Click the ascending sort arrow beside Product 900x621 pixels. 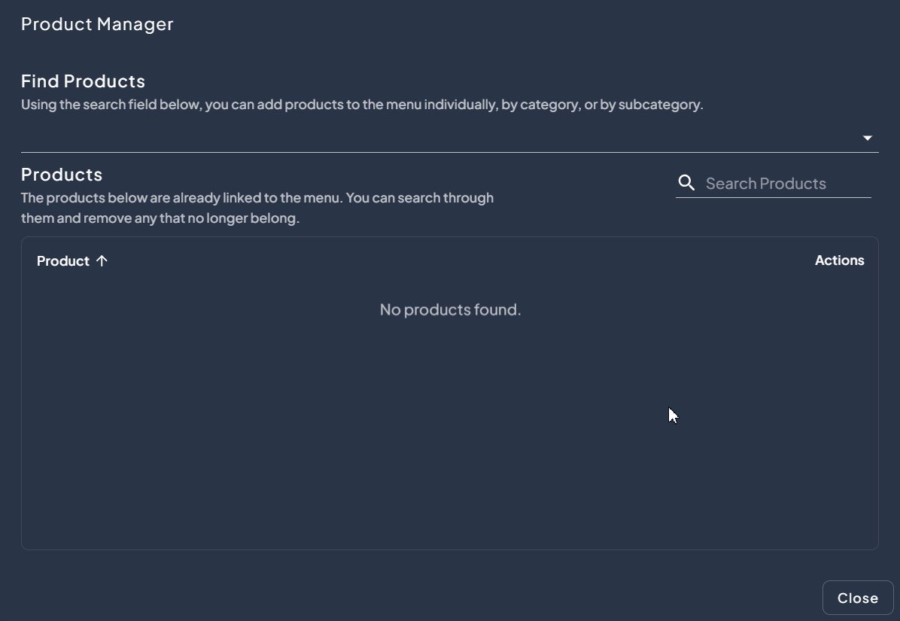(x=102, y=260)
